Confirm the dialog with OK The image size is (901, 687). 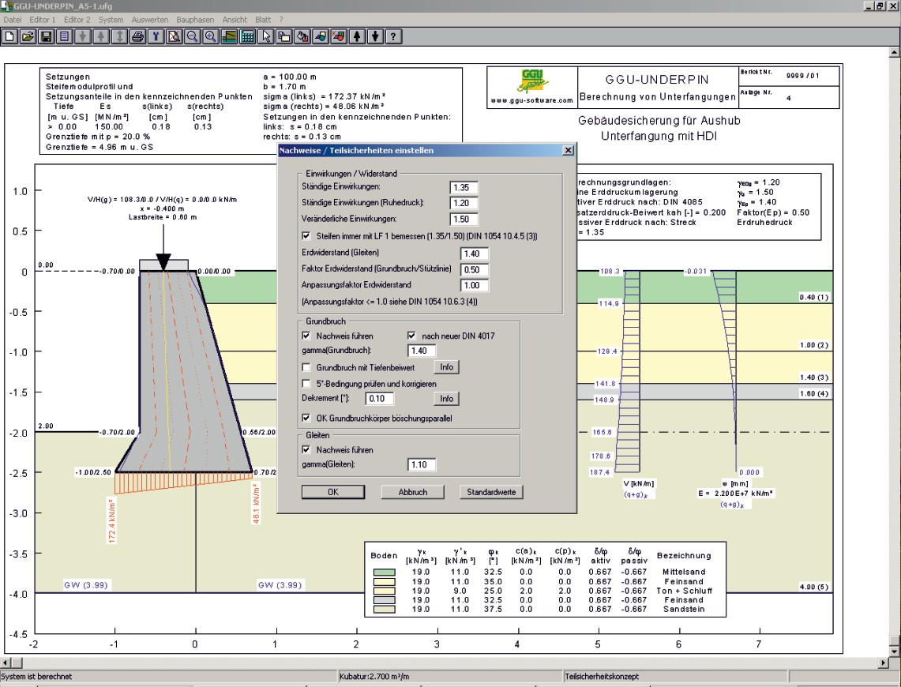(x=333, y=492)
